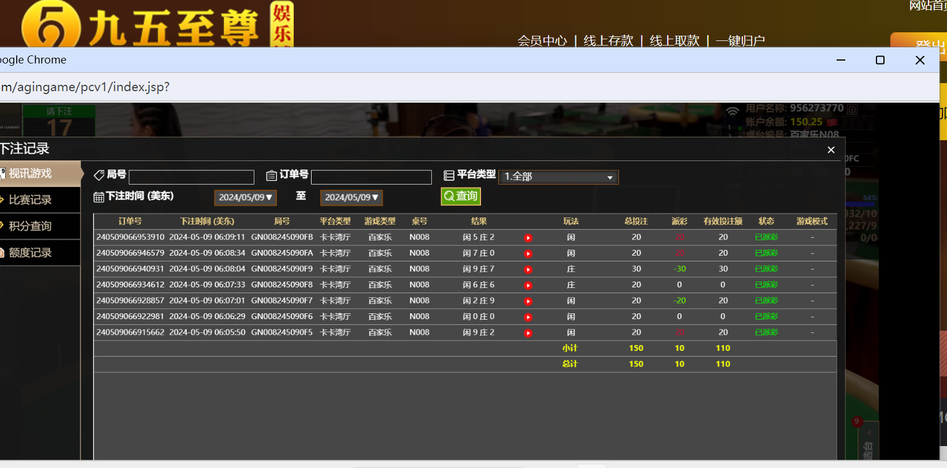
Task: Click the Wi-Fi signal icon near 用户名称
Action: click(x=733, y=111)
